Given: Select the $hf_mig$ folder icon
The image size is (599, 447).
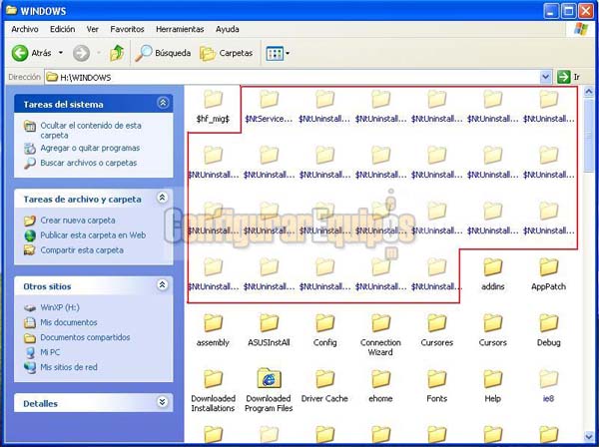Looking at the screenshot, I should tap(214, 99).
